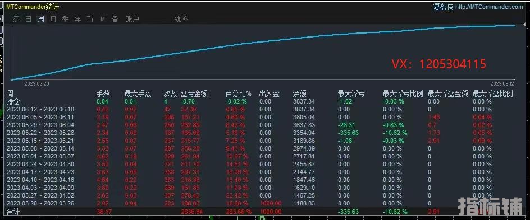Image resolution: width=530 pixels, height=220 pixels.
Task: Click the 余额 column header
Action: (x=299, y=93)
